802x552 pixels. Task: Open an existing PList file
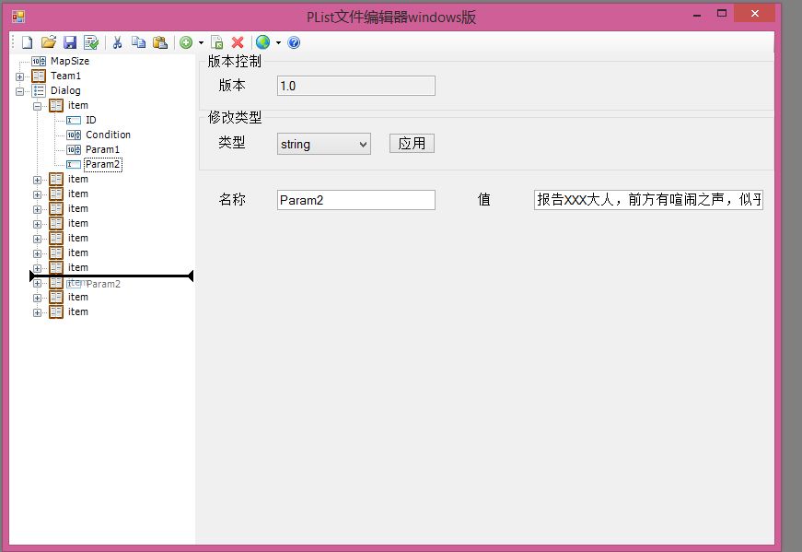click(x=48, y=41)
